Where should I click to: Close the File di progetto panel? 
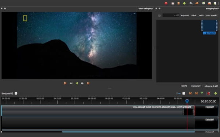tap(156, 9)
